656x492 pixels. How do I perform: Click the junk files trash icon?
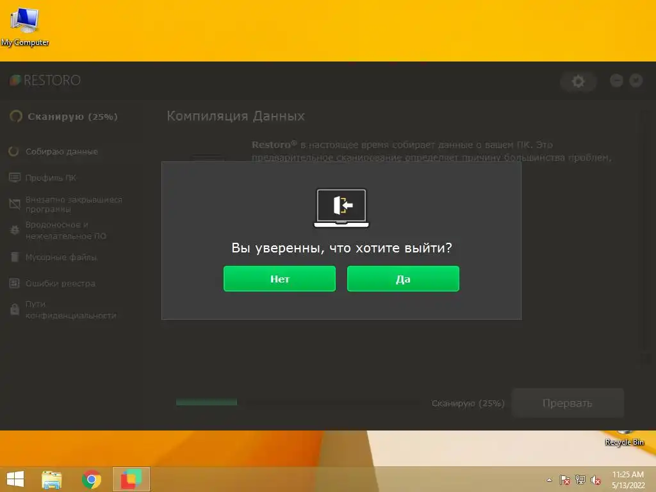(15, 257)
